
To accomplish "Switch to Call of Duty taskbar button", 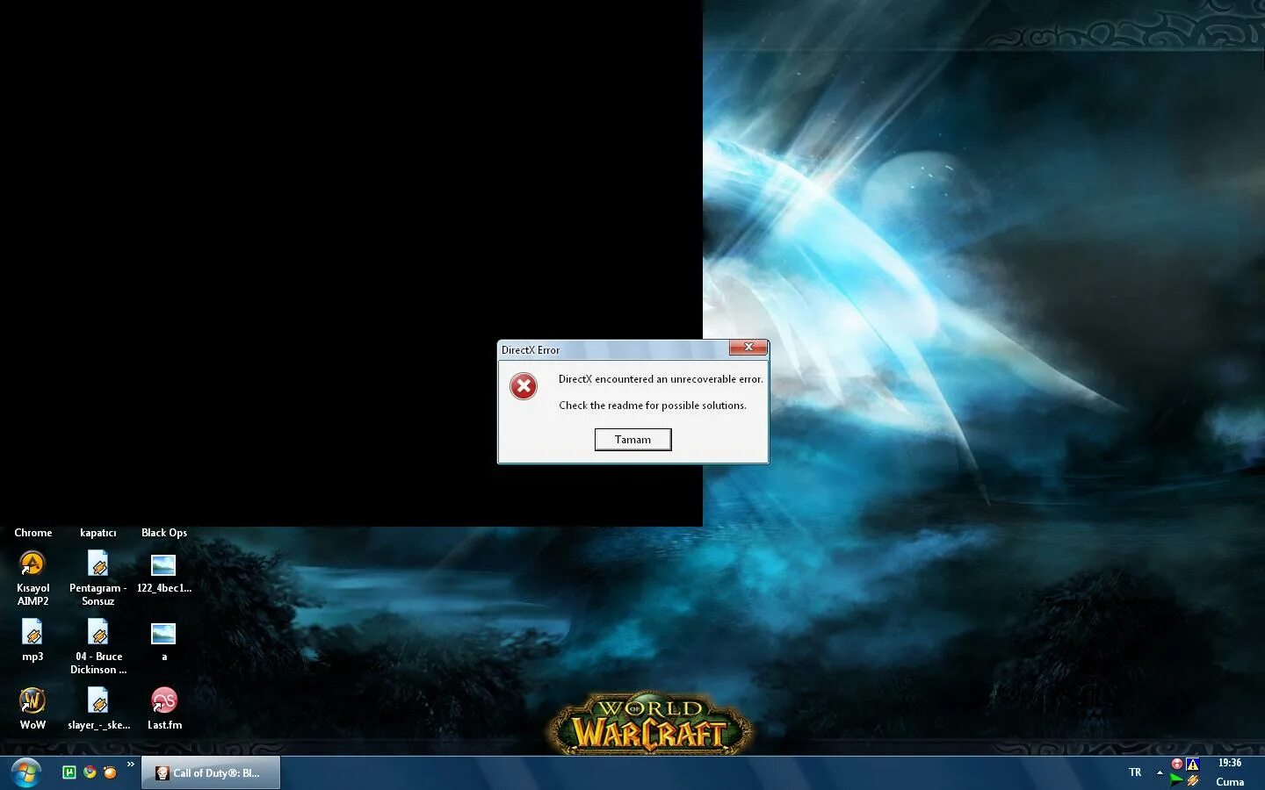I will (211, 773).
